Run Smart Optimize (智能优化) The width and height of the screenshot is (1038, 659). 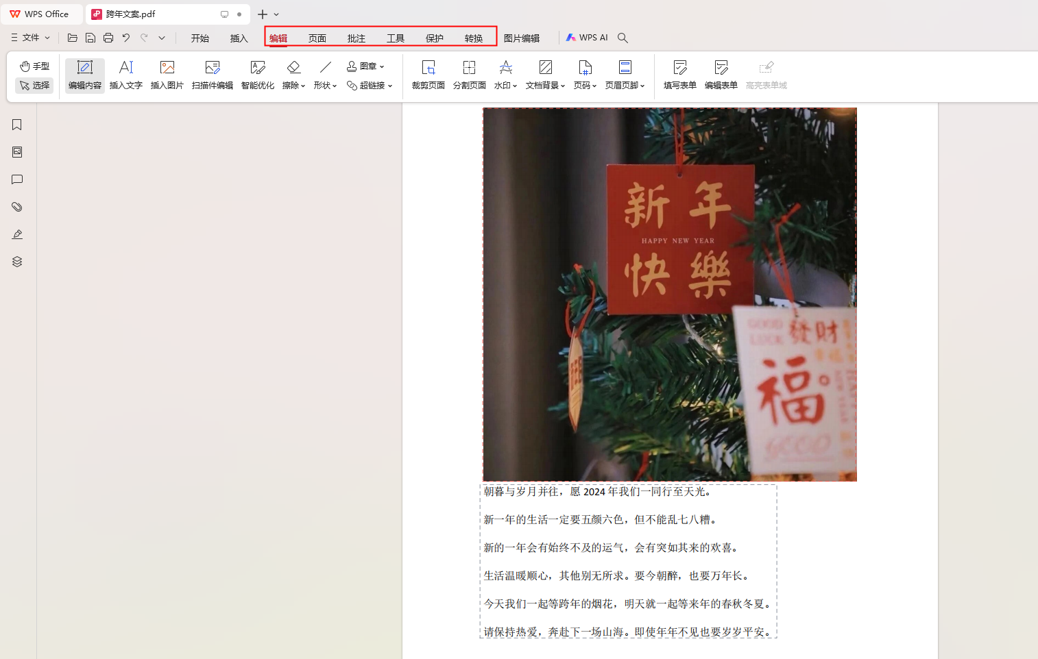click(x=258, y=75)
